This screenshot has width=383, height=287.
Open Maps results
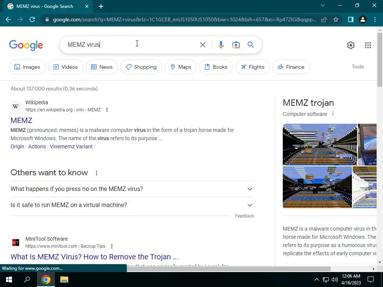pyautogui.click(x=181, y=67)
